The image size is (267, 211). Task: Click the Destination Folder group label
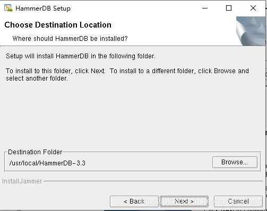coord(35,152)
